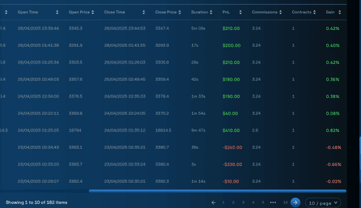Click the -$10.00 PnL value
This screenshot has width=361, height=208.
(230, 181)
